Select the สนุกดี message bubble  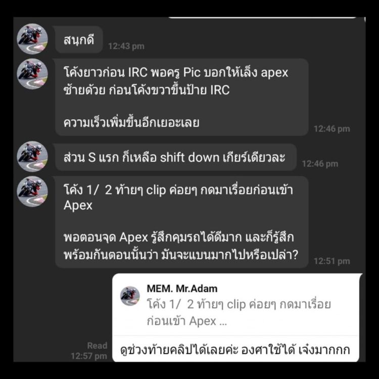[79, 39]
